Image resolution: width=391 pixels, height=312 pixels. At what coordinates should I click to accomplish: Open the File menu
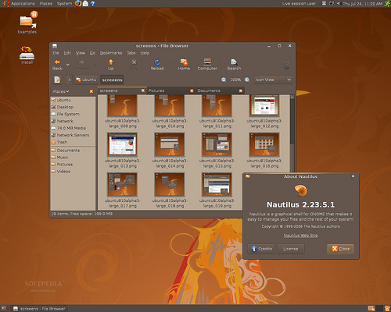56,53
